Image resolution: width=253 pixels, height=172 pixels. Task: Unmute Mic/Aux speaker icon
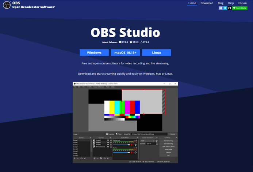coord(132,153)
